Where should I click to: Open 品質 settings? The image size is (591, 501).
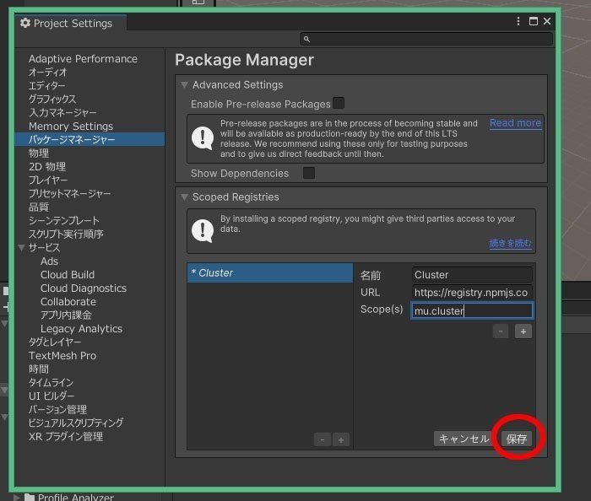pyautogui.click(x=39, y=207)
